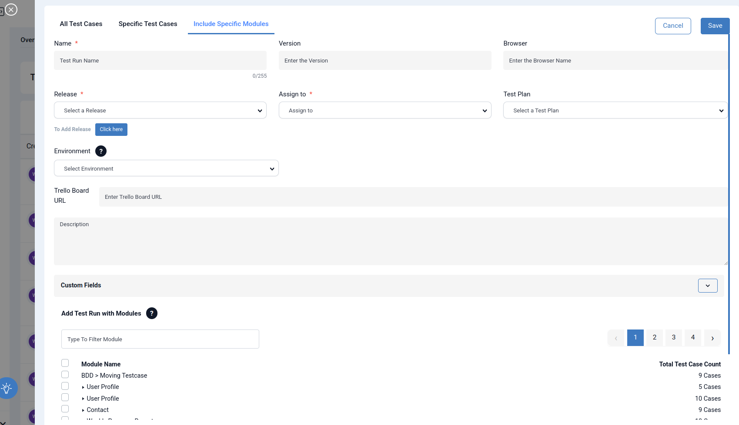Viewport: 739px width, 425px height.
Task: Go to next page of modules
Action: 712,338
